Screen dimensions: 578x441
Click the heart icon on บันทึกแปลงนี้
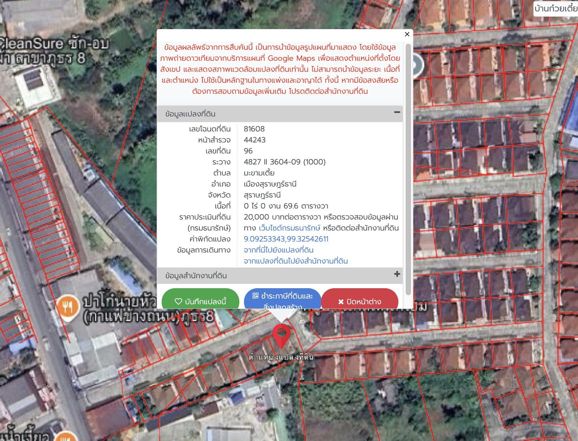tap(178, 301)
